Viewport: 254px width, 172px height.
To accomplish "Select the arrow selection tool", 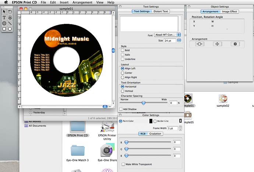I will tap(4, 12).
